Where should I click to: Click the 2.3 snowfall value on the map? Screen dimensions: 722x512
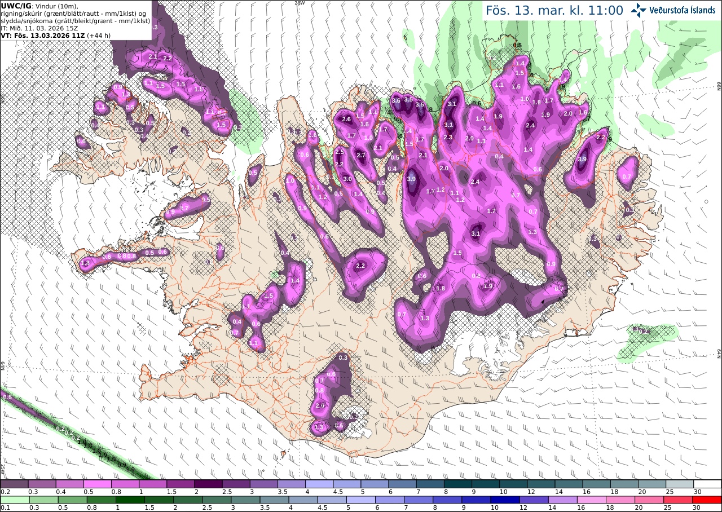(448, 137)
